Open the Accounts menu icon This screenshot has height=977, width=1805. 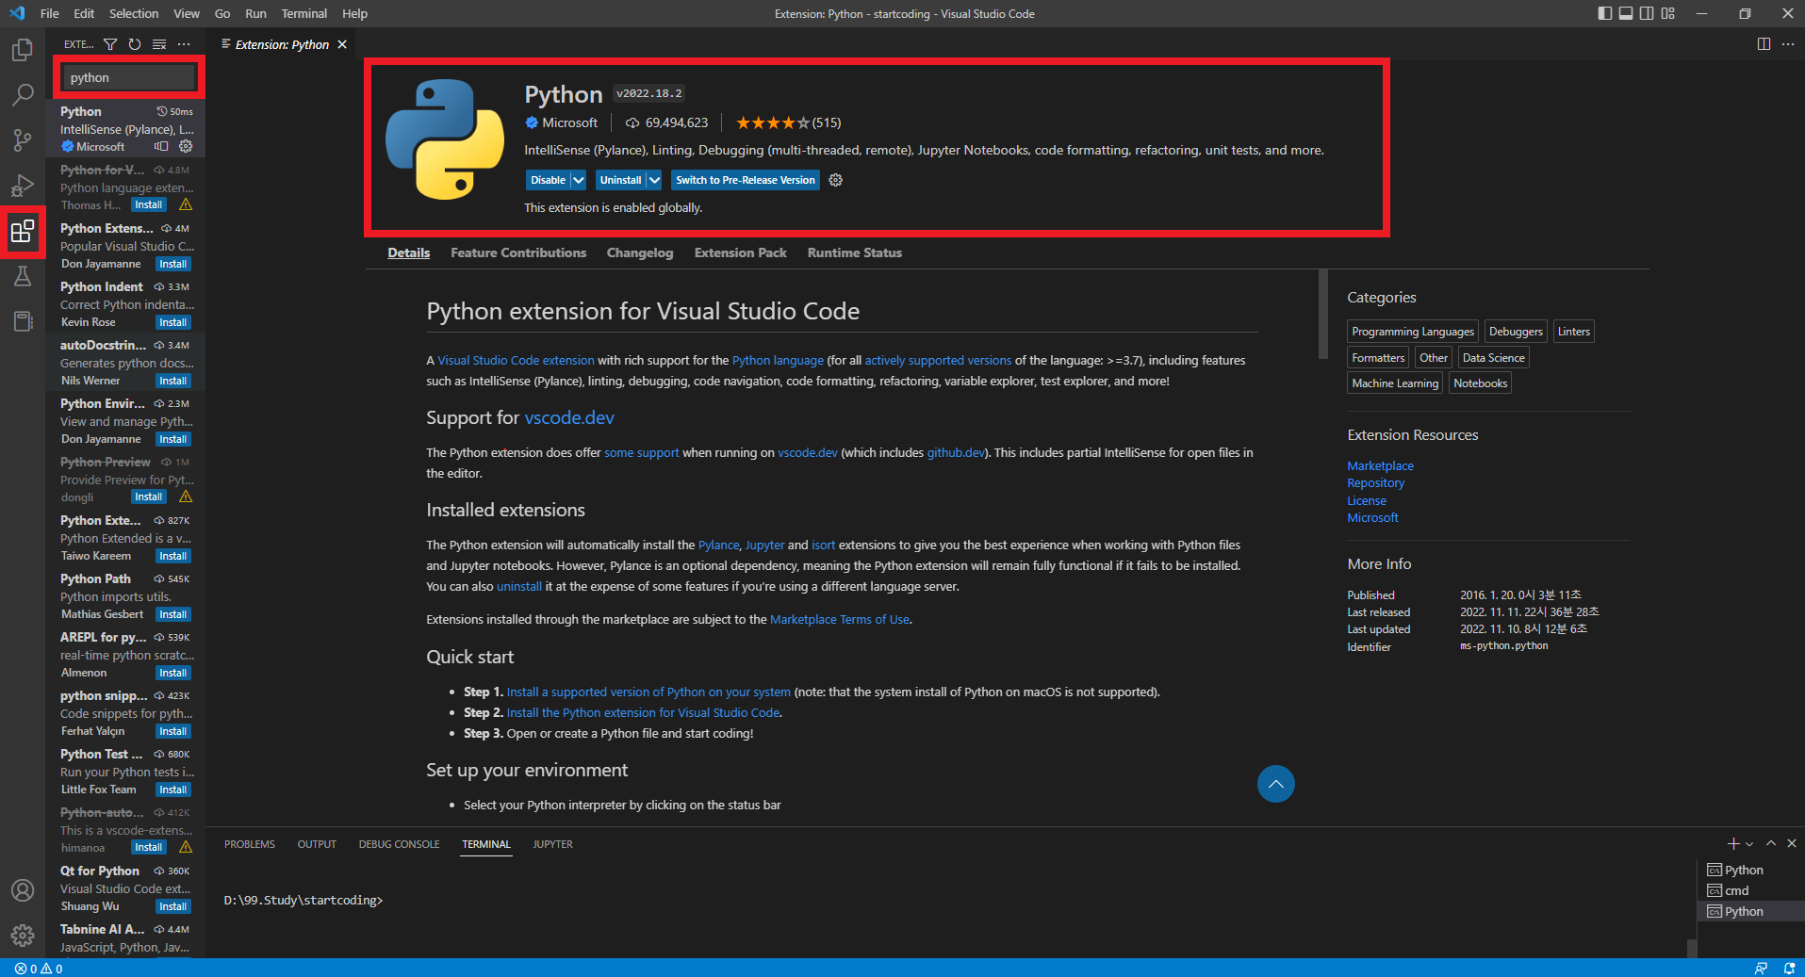tap(23, 890)
